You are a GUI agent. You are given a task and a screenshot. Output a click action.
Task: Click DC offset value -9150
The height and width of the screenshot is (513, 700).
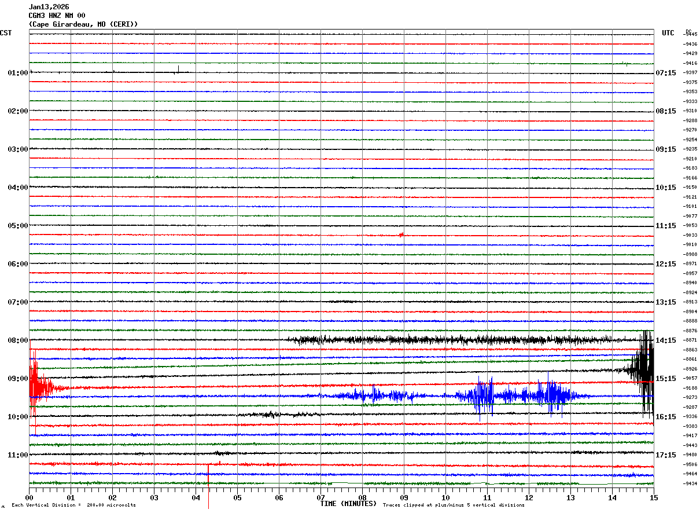point(691,188)
